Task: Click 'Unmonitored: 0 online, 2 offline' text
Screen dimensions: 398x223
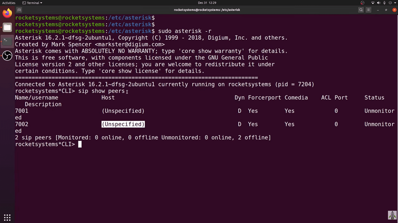Action: point(215,138)
